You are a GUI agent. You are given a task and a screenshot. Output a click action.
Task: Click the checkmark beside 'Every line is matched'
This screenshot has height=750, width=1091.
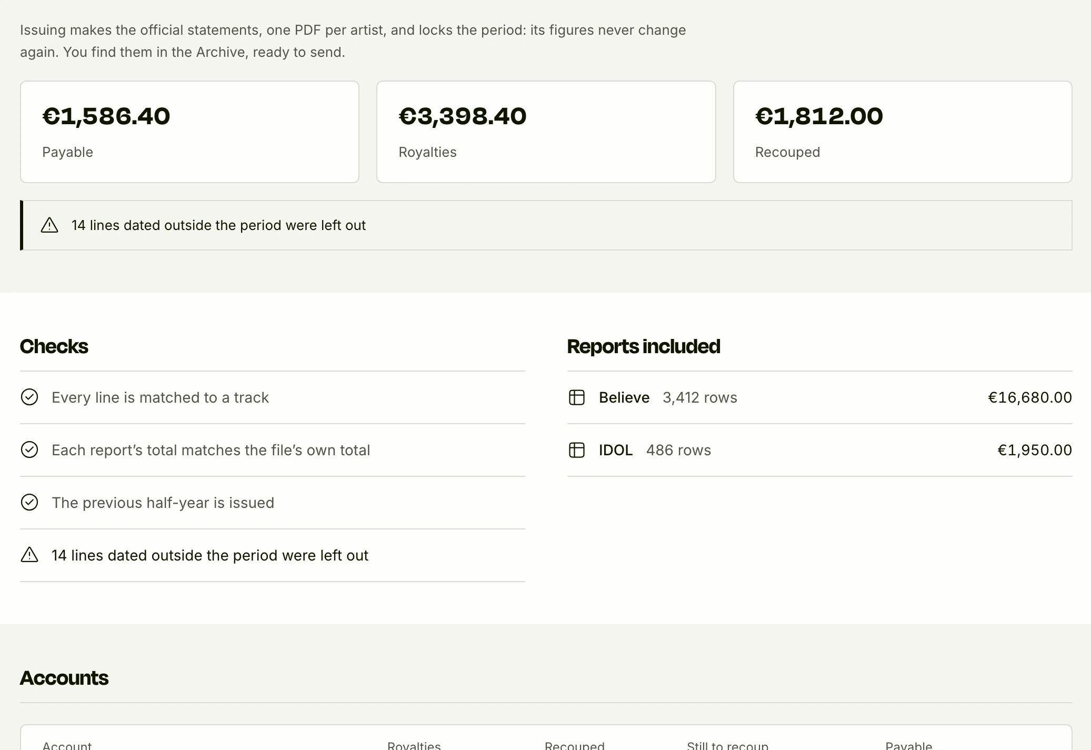[29, 397]
